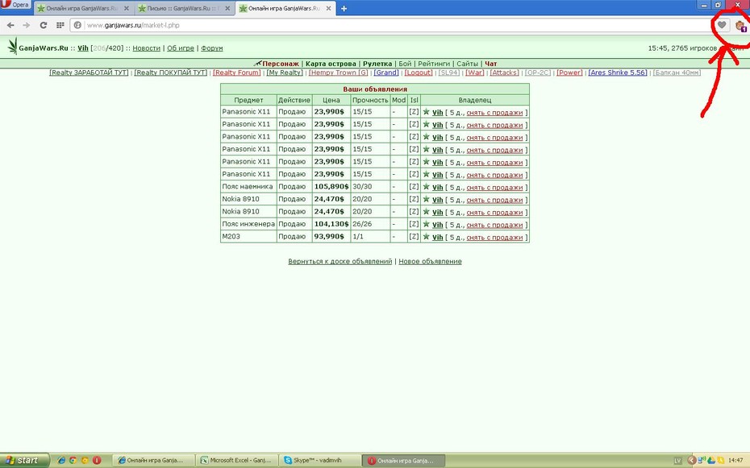The image size is (750, 468).
Task: Open Карта острова menu item
Action: pyautogui.click(x=331, y=64)
